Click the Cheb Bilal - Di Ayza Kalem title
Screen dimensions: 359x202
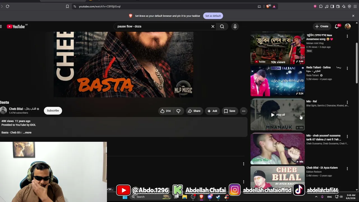point(322,168)
